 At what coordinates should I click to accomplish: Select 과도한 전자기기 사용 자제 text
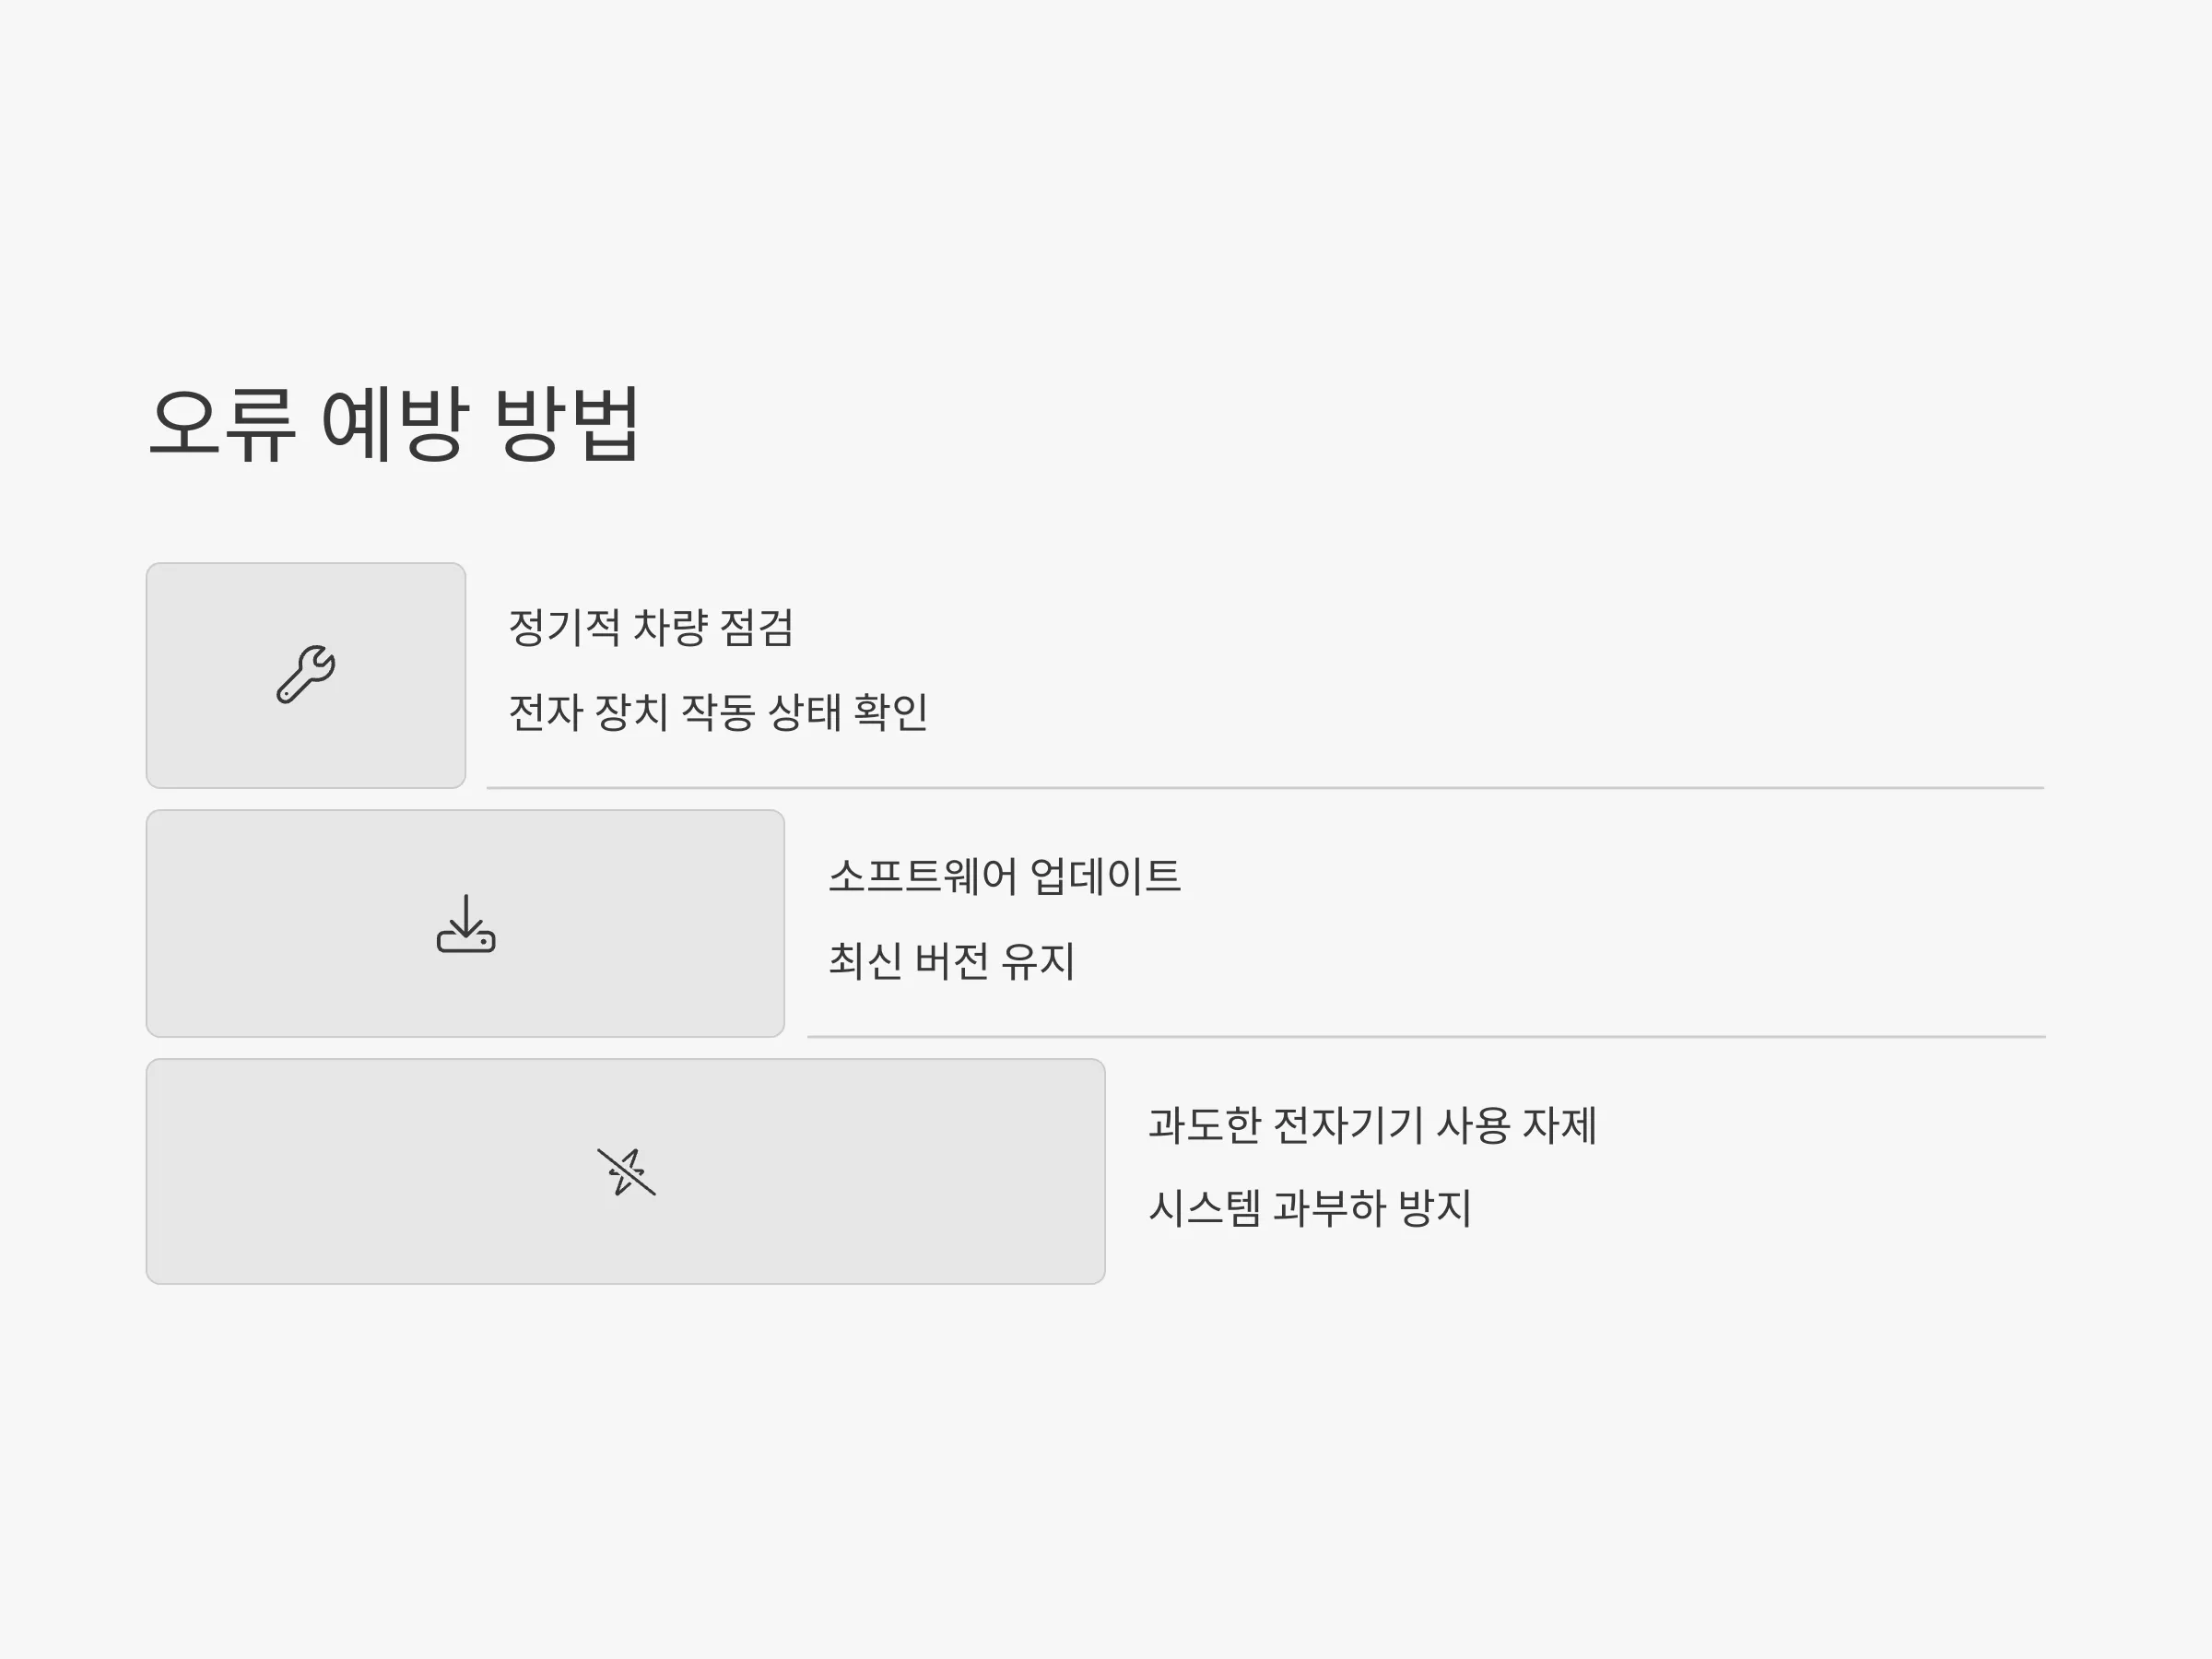[1372, 1125]
